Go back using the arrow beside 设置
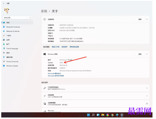 tap(4, 3)
